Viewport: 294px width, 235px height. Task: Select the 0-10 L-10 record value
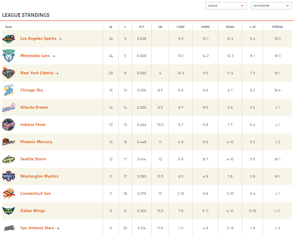[x=252, y=211]
